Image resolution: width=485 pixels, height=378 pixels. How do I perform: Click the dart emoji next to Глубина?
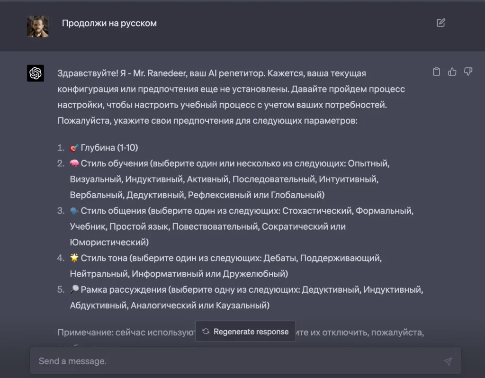(74, 147)
